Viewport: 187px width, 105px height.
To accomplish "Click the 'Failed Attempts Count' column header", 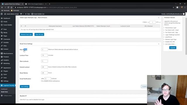I will (x=103, y=26).
